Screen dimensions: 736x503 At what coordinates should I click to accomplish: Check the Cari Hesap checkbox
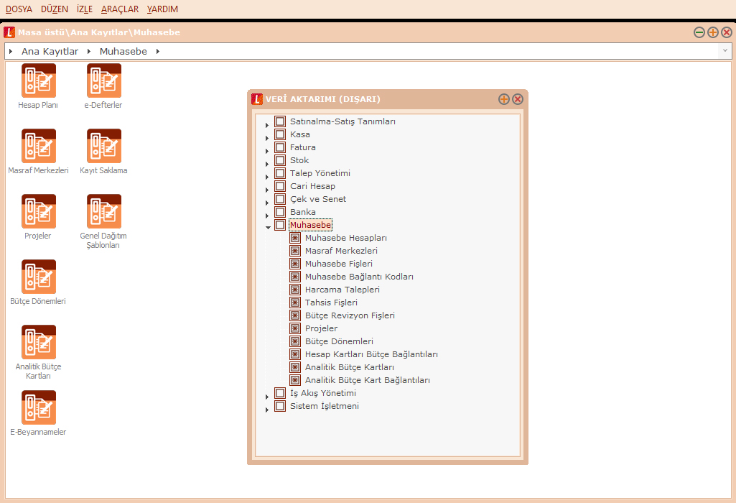click(x=280, y=186)
